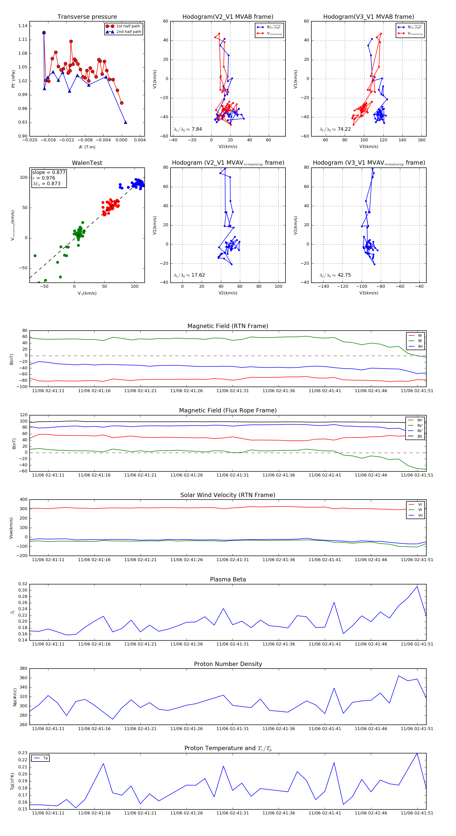The width and height of the screenshot is (456, 836).
Task: Click the 'Hodogram(V2_V1 MVAB frame)' title
Action: pyautogui.click(x=228, y=17)
